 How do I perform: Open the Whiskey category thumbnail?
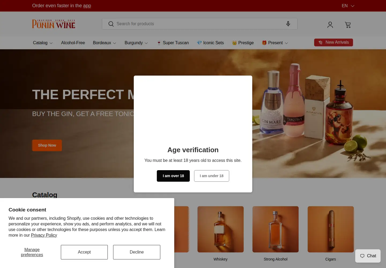coord(221,229)
